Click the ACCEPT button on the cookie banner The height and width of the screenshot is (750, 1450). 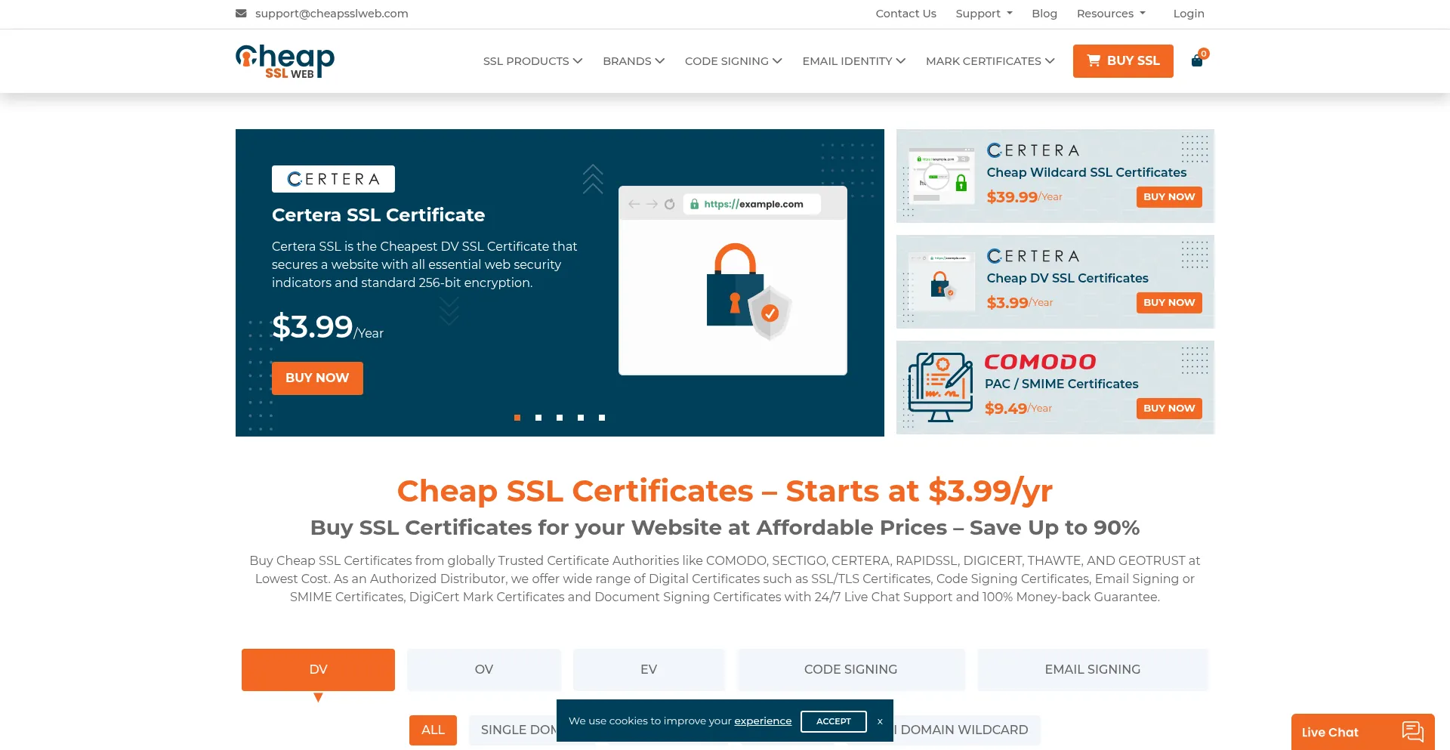[x=833, y=721]
